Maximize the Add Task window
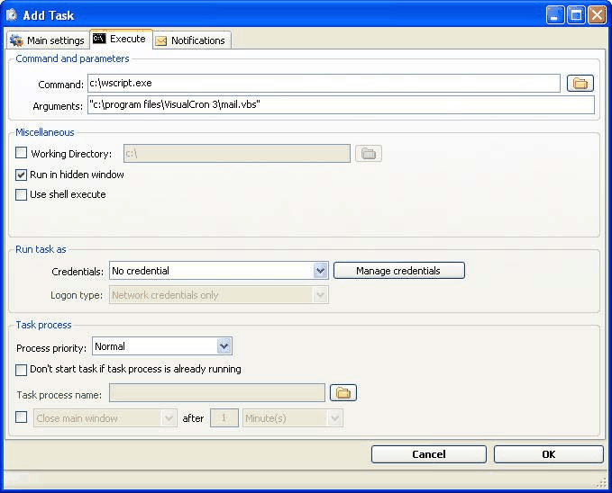This screenshot has width=612, height=493. tap(576, 14)
